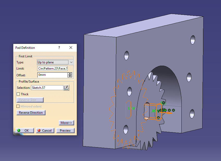Screen dimensions: 221x161
Task: Open the dialog help with the ? icon
Action: click(59, 48)
